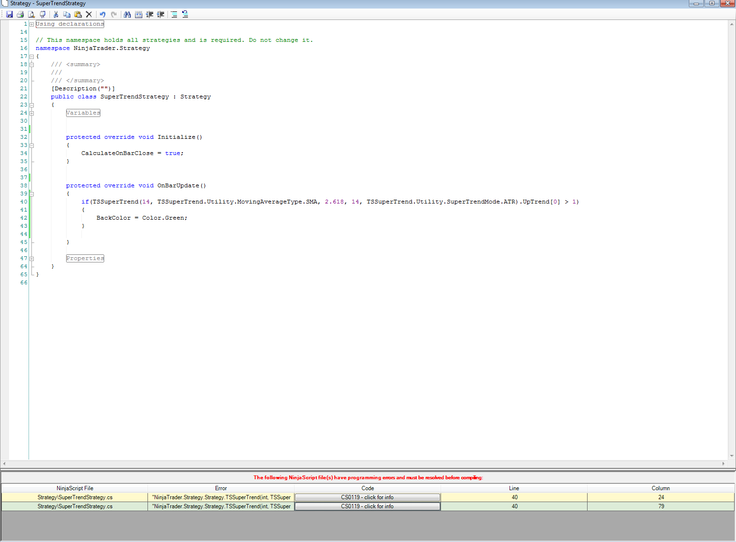The width and height of the screenshot is (736, 542).
Task: Select first error row file SuperTrendStrategy.cs
Action: pos(75,497)
